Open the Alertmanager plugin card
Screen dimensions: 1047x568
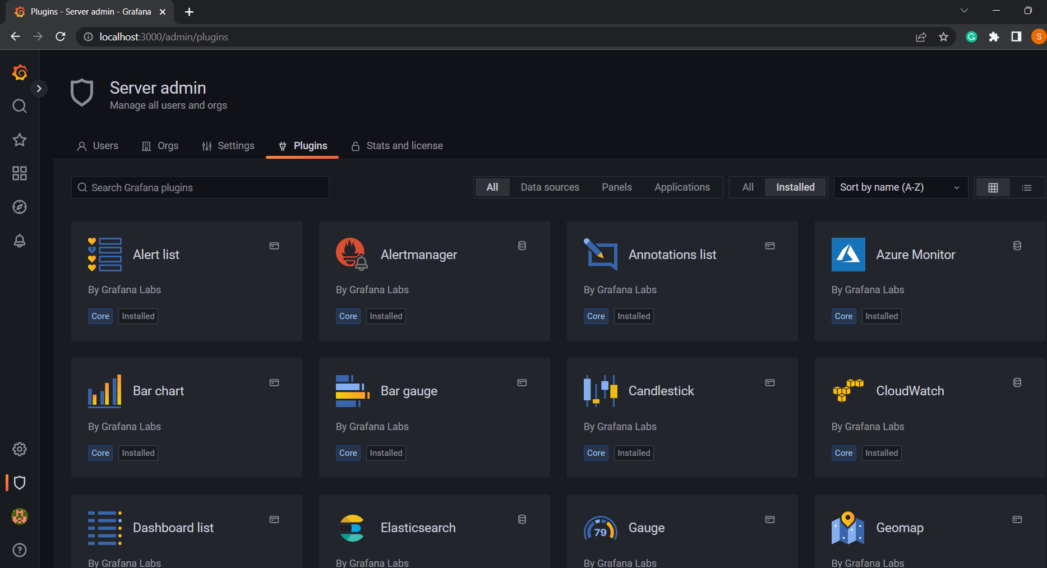(x=434, y=280)
